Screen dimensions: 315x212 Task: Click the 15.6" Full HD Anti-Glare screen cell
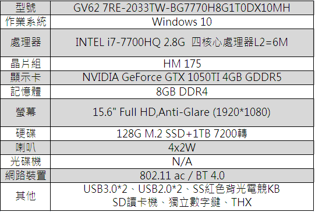182,112
